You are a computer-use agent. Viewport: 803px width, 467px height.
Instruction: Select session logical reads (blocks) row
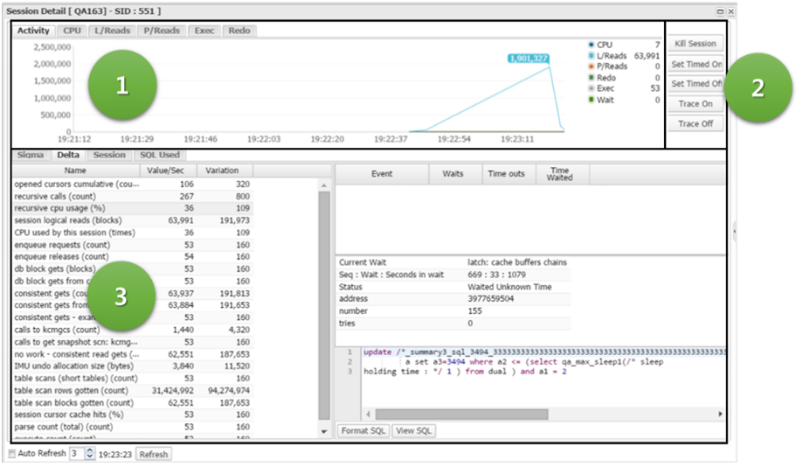tap(133, 220)
